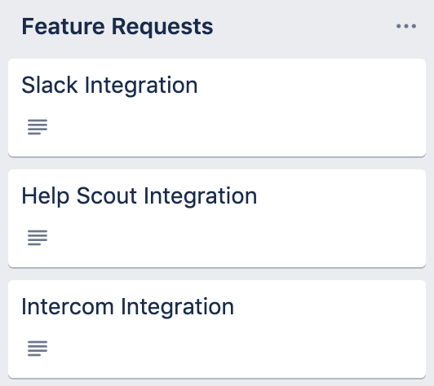Click the description icon on Slack Integration card
434x386 pixels.
pos(38,127)
